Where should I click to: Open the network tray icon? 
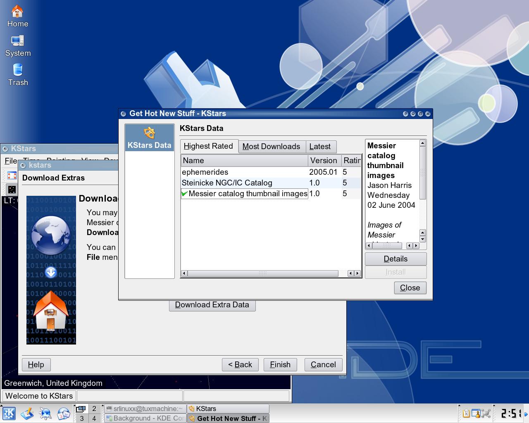[x=486, y=413]
